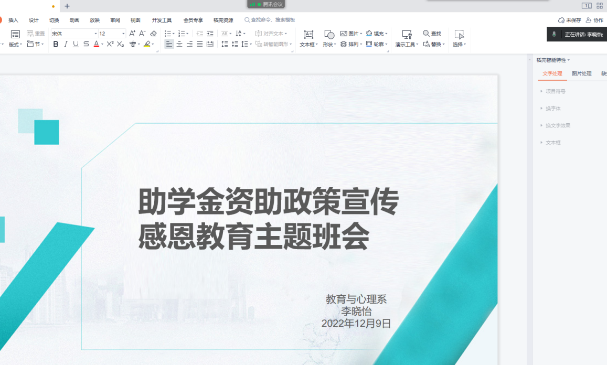The image size is (607, 365).
Task: Apply strikethrough to text
Action: (x=86, y=44)
